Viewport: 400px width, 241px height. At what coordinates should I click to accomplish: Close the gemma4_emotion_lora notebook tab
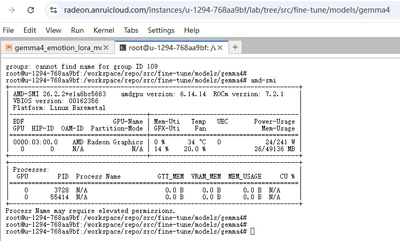tap(106, 48)
